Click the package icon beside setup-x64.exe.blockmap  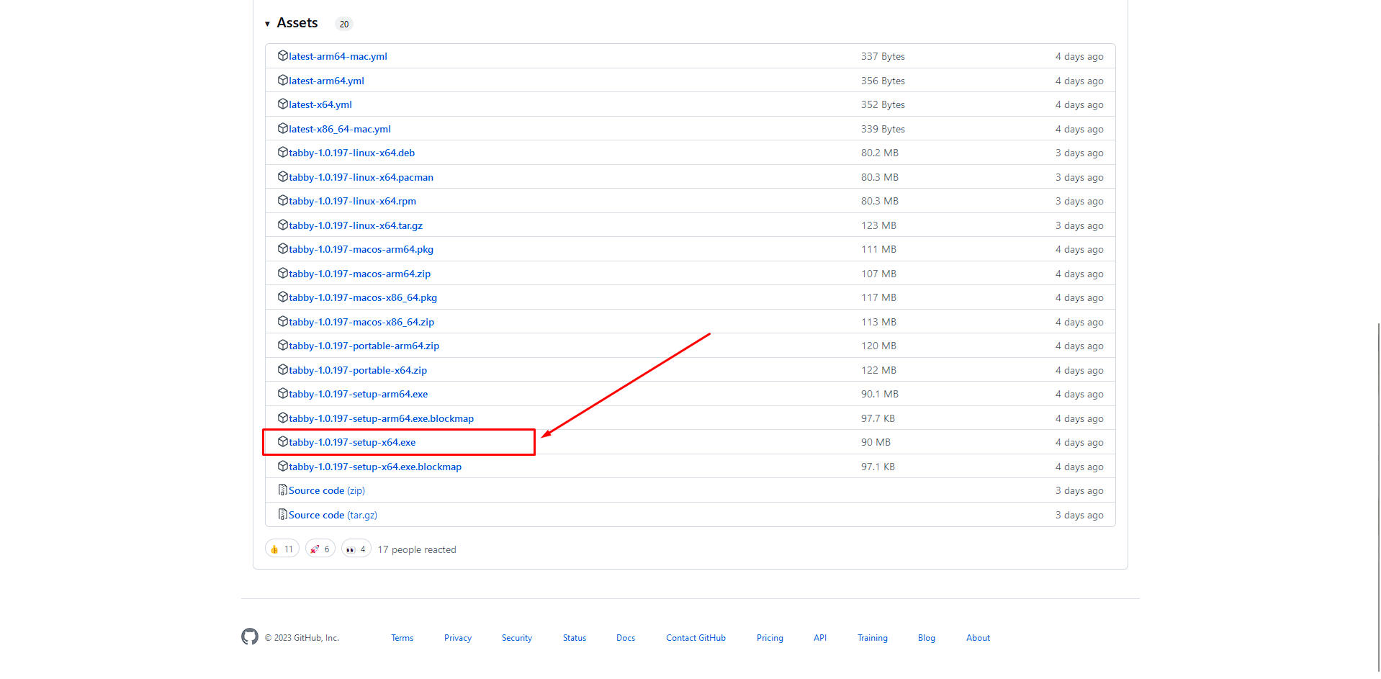(x=283, y=466)
